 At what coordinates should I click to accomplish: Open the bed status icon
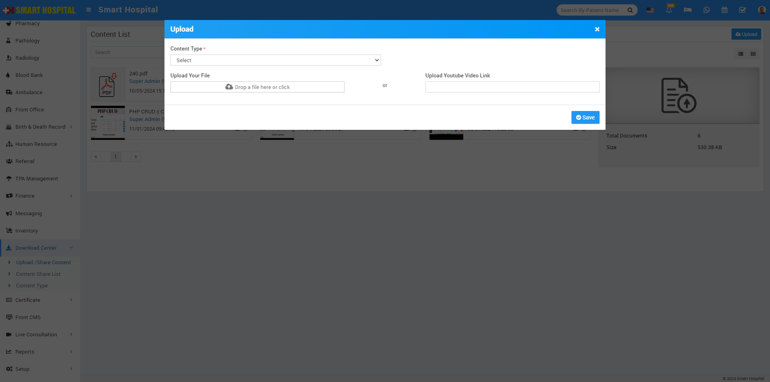687,10
